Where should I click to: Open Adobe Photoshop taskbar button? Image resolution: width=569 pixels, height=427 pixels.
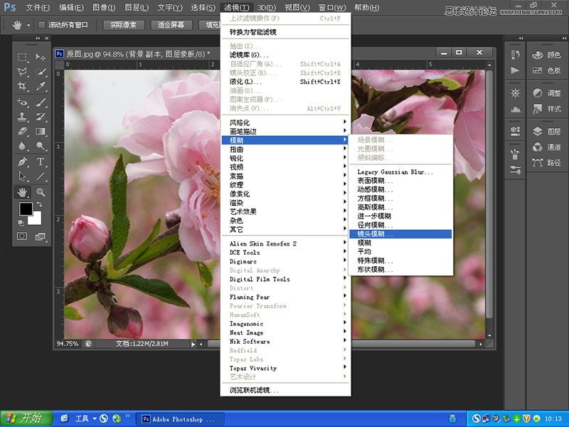pyautogui.click(x=180, y=419)
